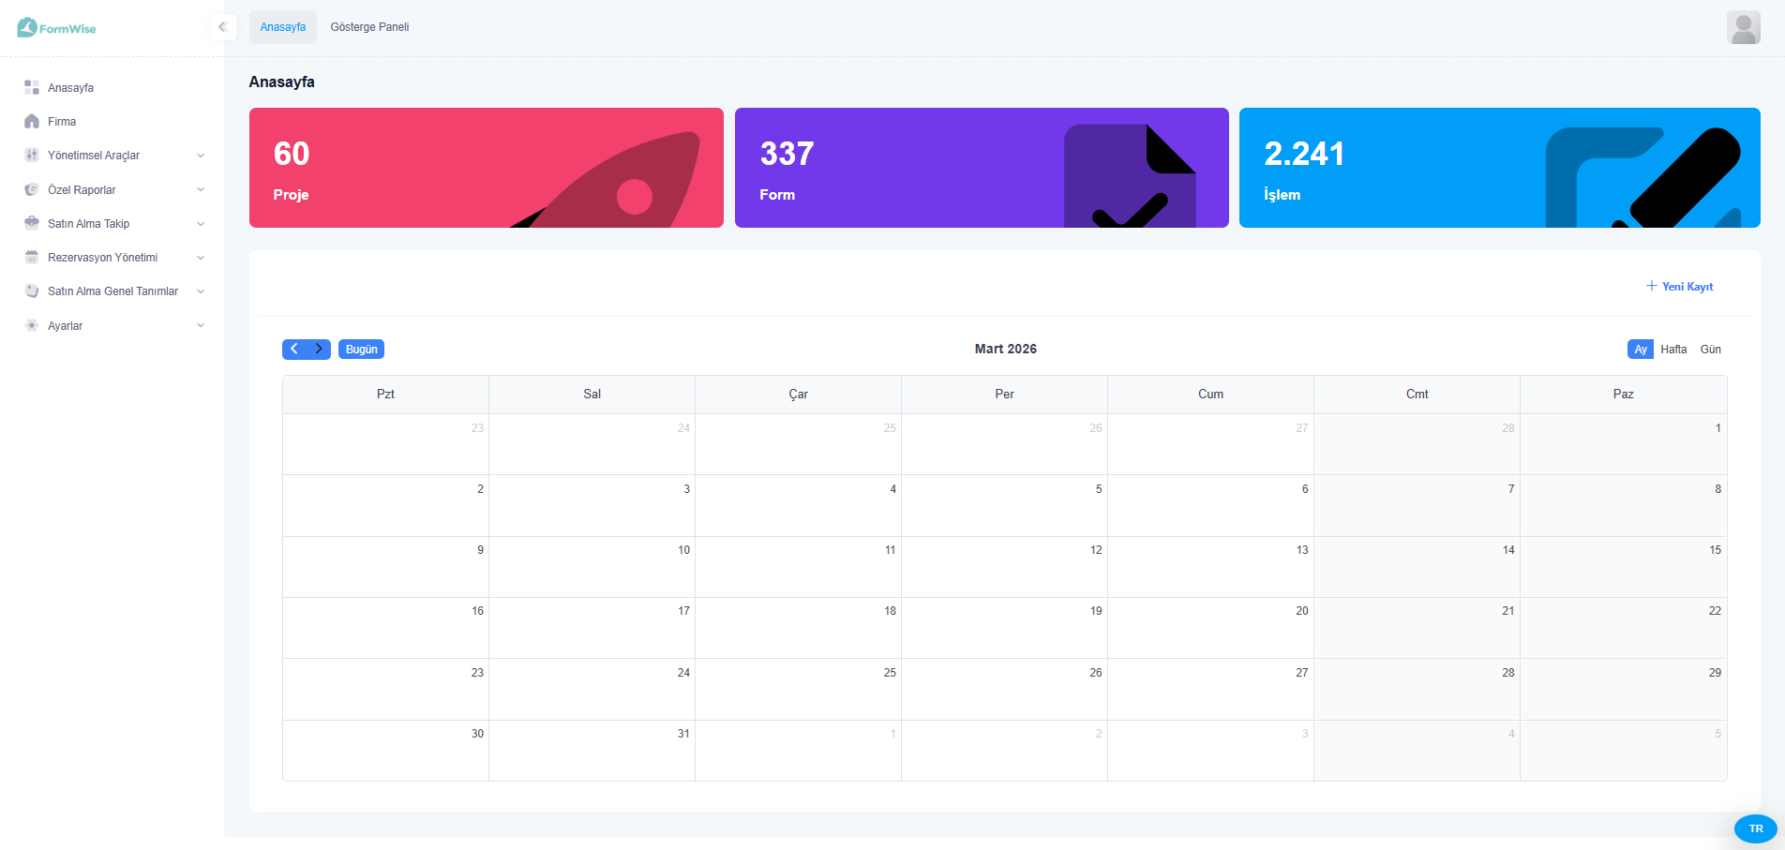Screen dimensions: 1785x850
Task: Switch calendar to Gün view
Action: 1710,350
